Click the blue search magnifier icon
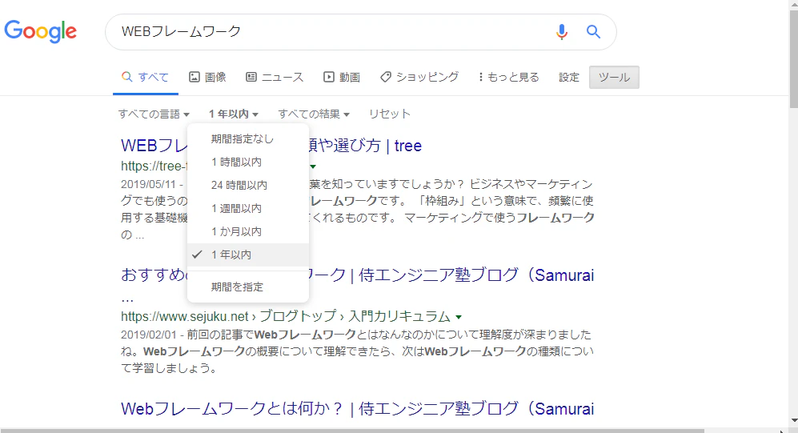The image size is (798, 433). point(593,31)
